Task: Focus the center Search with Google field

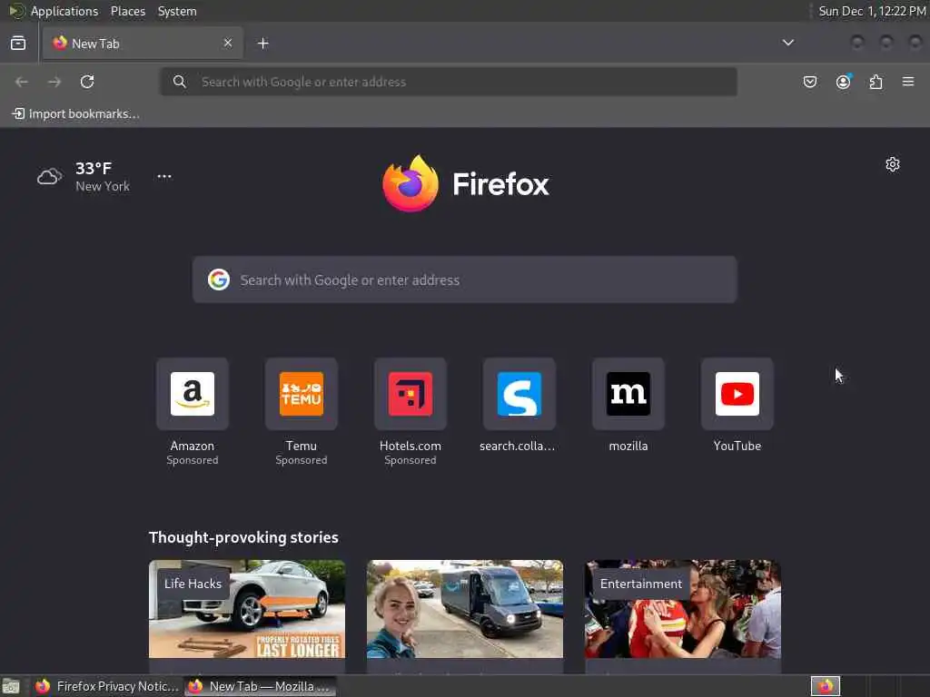Action: pos(465,280)
